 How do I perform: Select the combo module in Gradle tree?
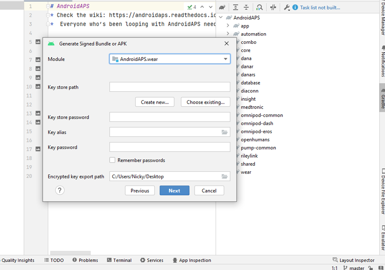[x=248, y=42]
